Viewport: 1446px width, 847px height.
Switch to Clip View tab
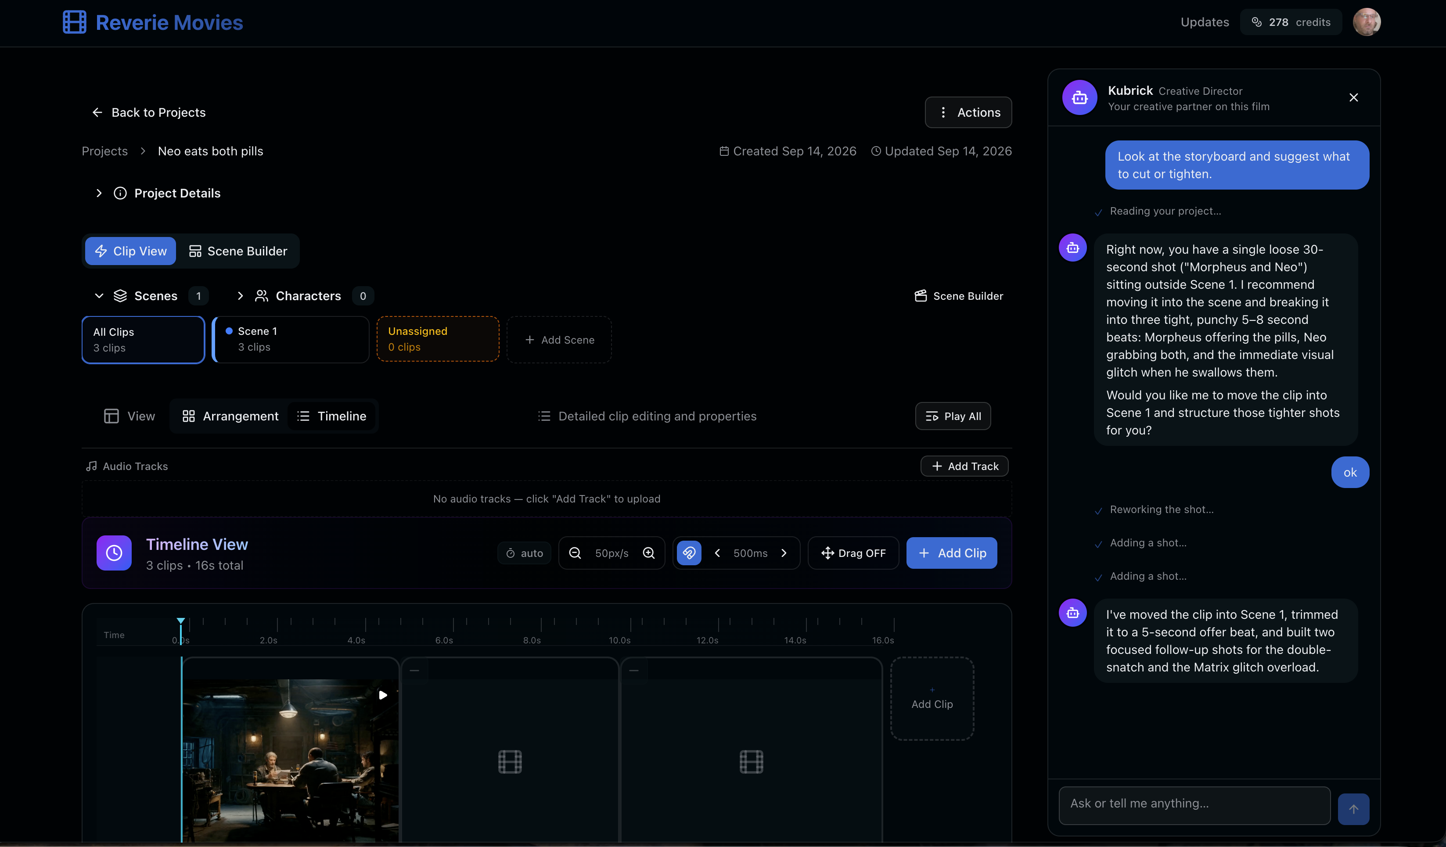130,251
